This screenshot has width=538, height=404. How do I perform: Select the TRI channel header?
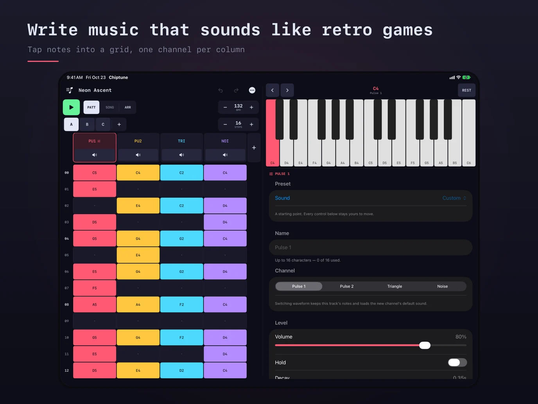(181, 141)
